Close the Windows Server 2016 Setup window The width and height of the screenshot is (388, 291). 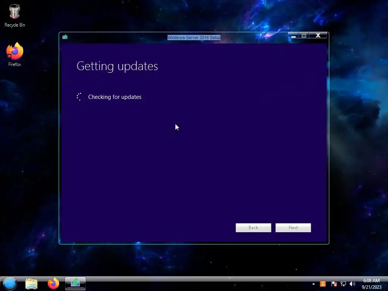318,35
